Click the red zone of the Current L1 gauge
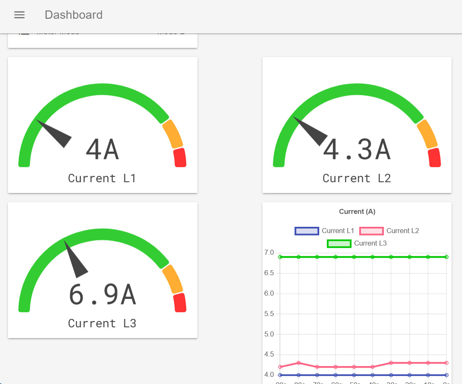 pyautogui.click(x=180, y=158)
